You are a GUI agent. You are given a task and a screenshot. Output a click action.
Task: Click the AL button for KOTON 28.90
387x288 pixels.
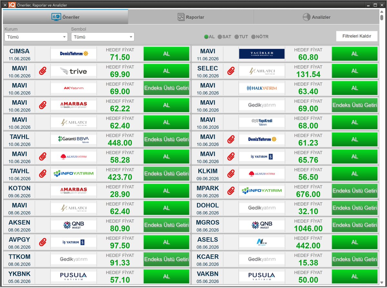point(166,191)
